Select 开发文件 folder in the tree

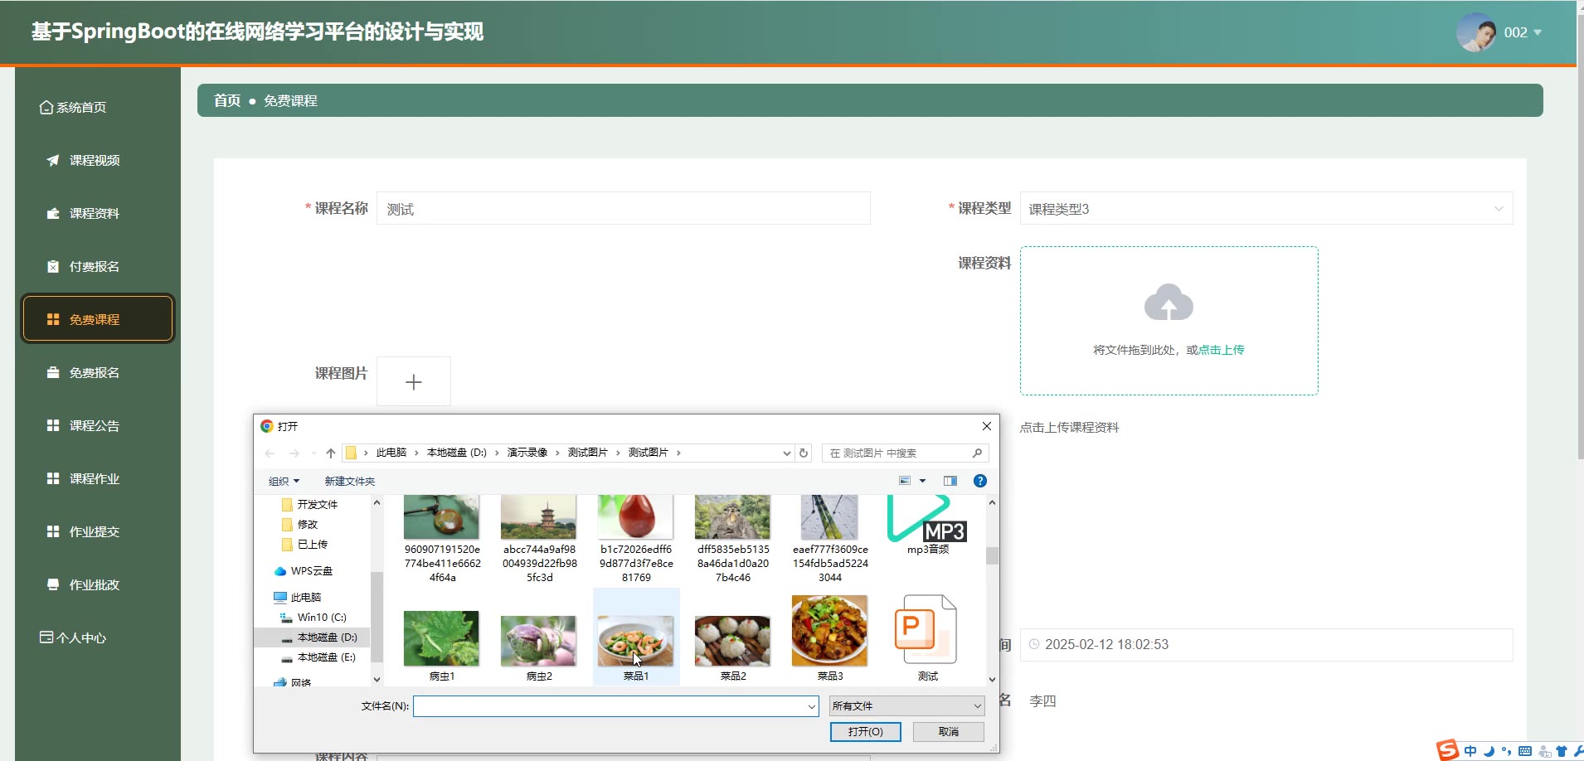click(318, 504)
